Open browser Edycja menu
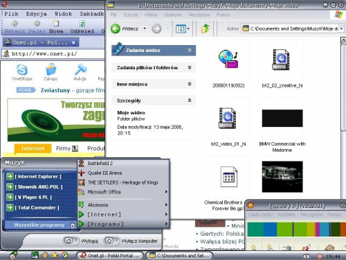The height and width of the screenshot is (260, 346). coord(36,14)
